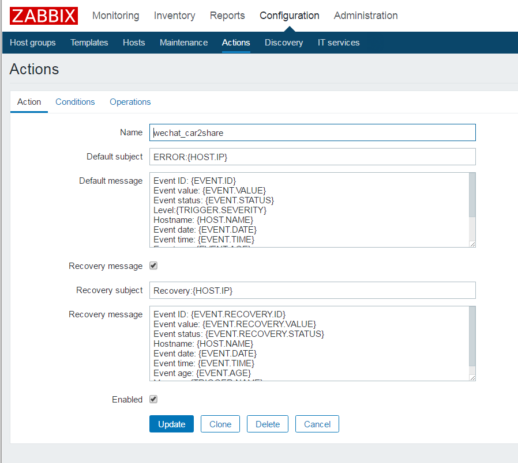Open Templates configuration page
The image size is (518, 463).
pyautogui.click(x=89, y=43)
